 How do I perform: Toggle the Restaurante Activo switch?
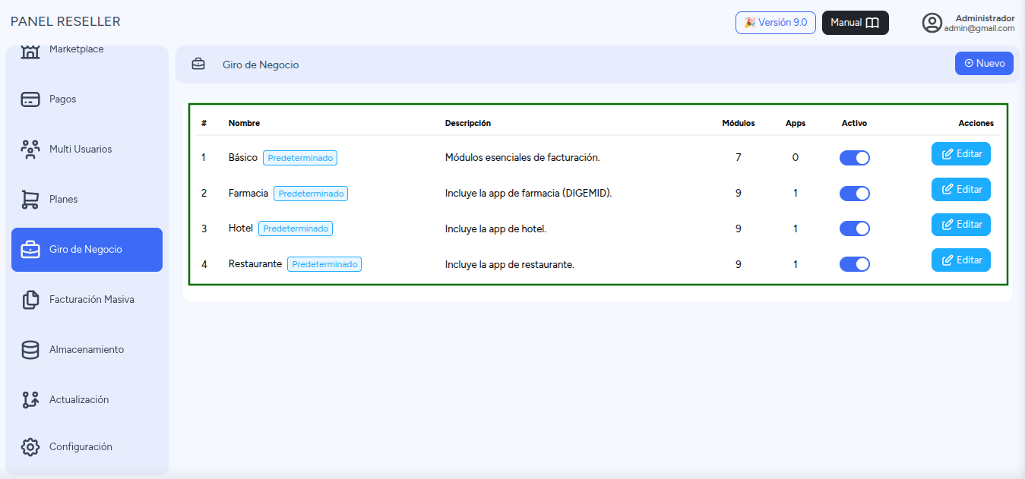[854, 264]
